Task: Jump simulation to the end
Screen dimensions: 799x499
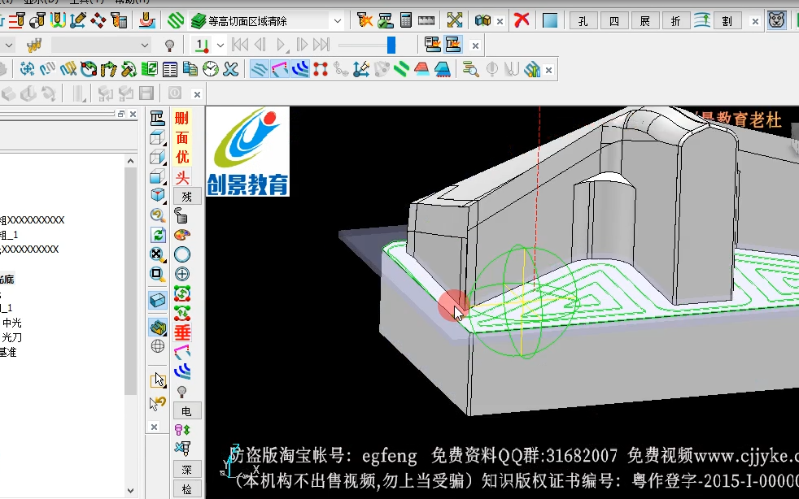Action: coord(321,45)
